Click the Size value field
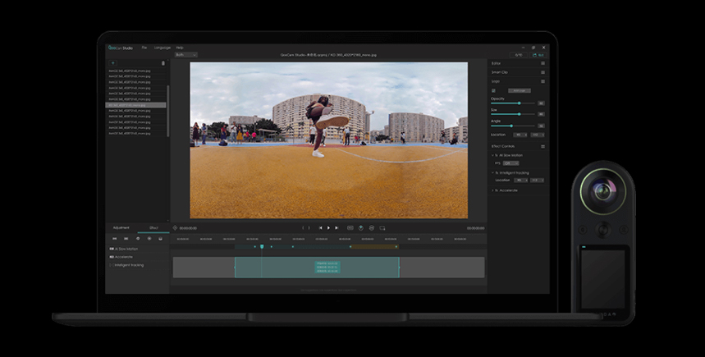 (542, 114)
